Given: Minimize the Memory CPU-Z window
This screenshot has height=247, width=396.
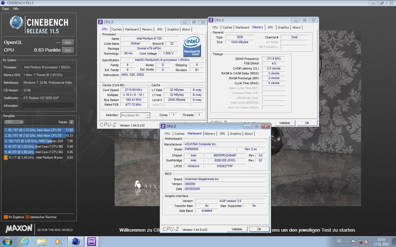Looking at the screenshot, I should tap(295, 20).
